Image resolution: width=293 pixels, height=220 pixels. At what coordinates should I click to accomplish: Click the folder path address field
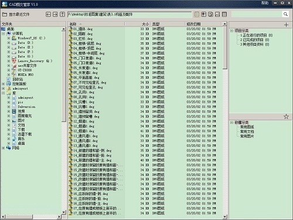[x=130, y=14]
